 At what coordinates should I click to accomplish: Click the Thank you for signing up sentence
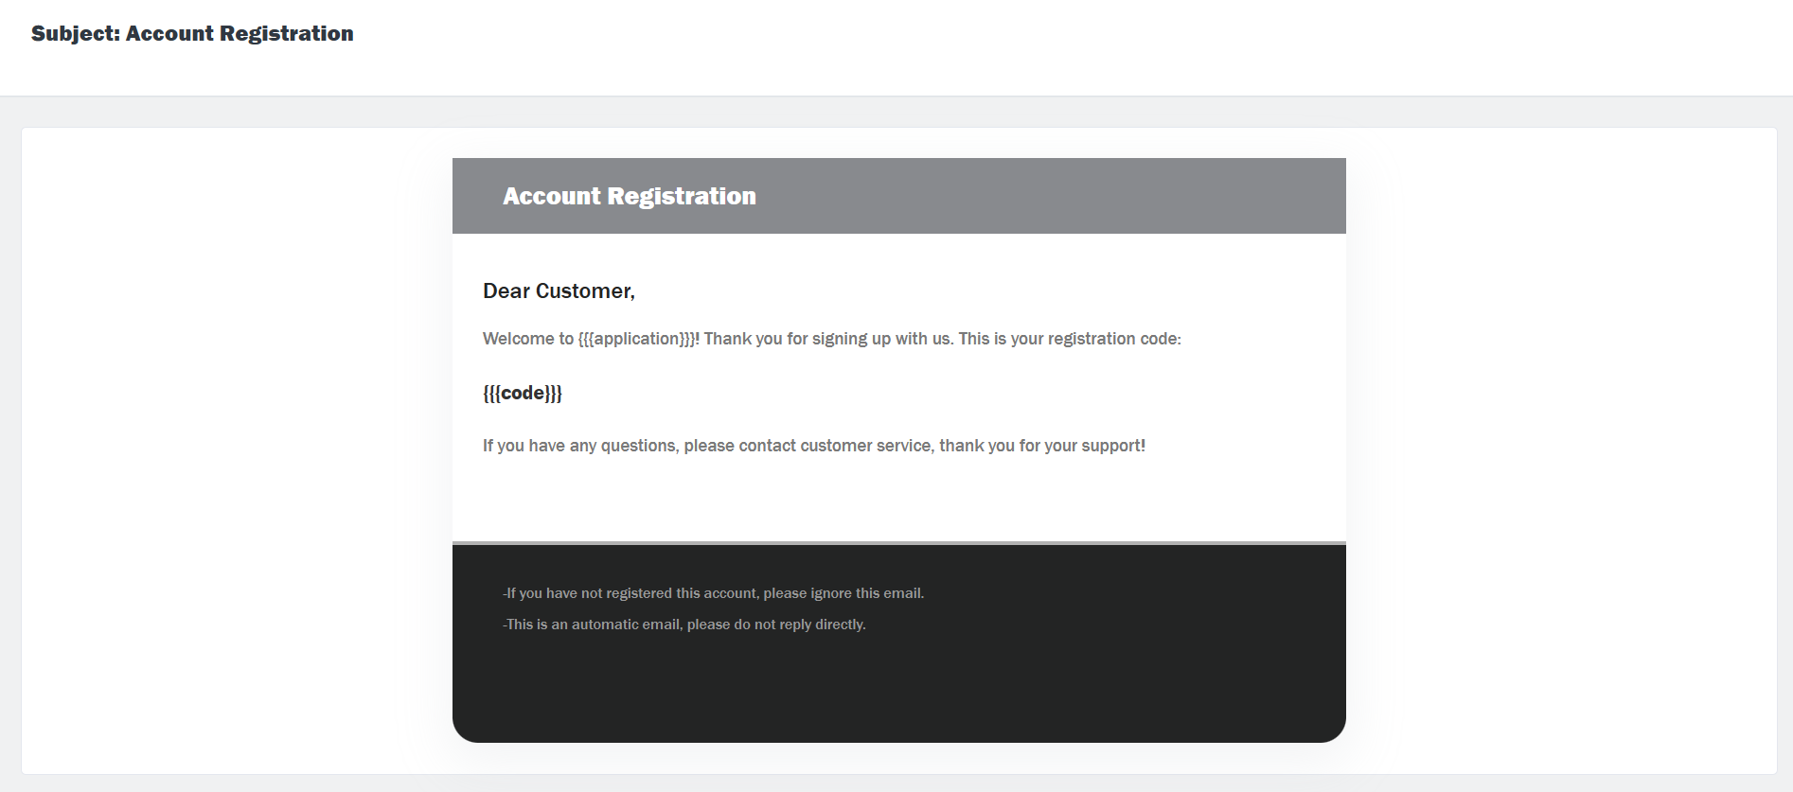click(827, 339)
